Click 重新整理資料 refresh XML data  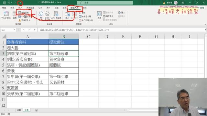tap(110, 20)
